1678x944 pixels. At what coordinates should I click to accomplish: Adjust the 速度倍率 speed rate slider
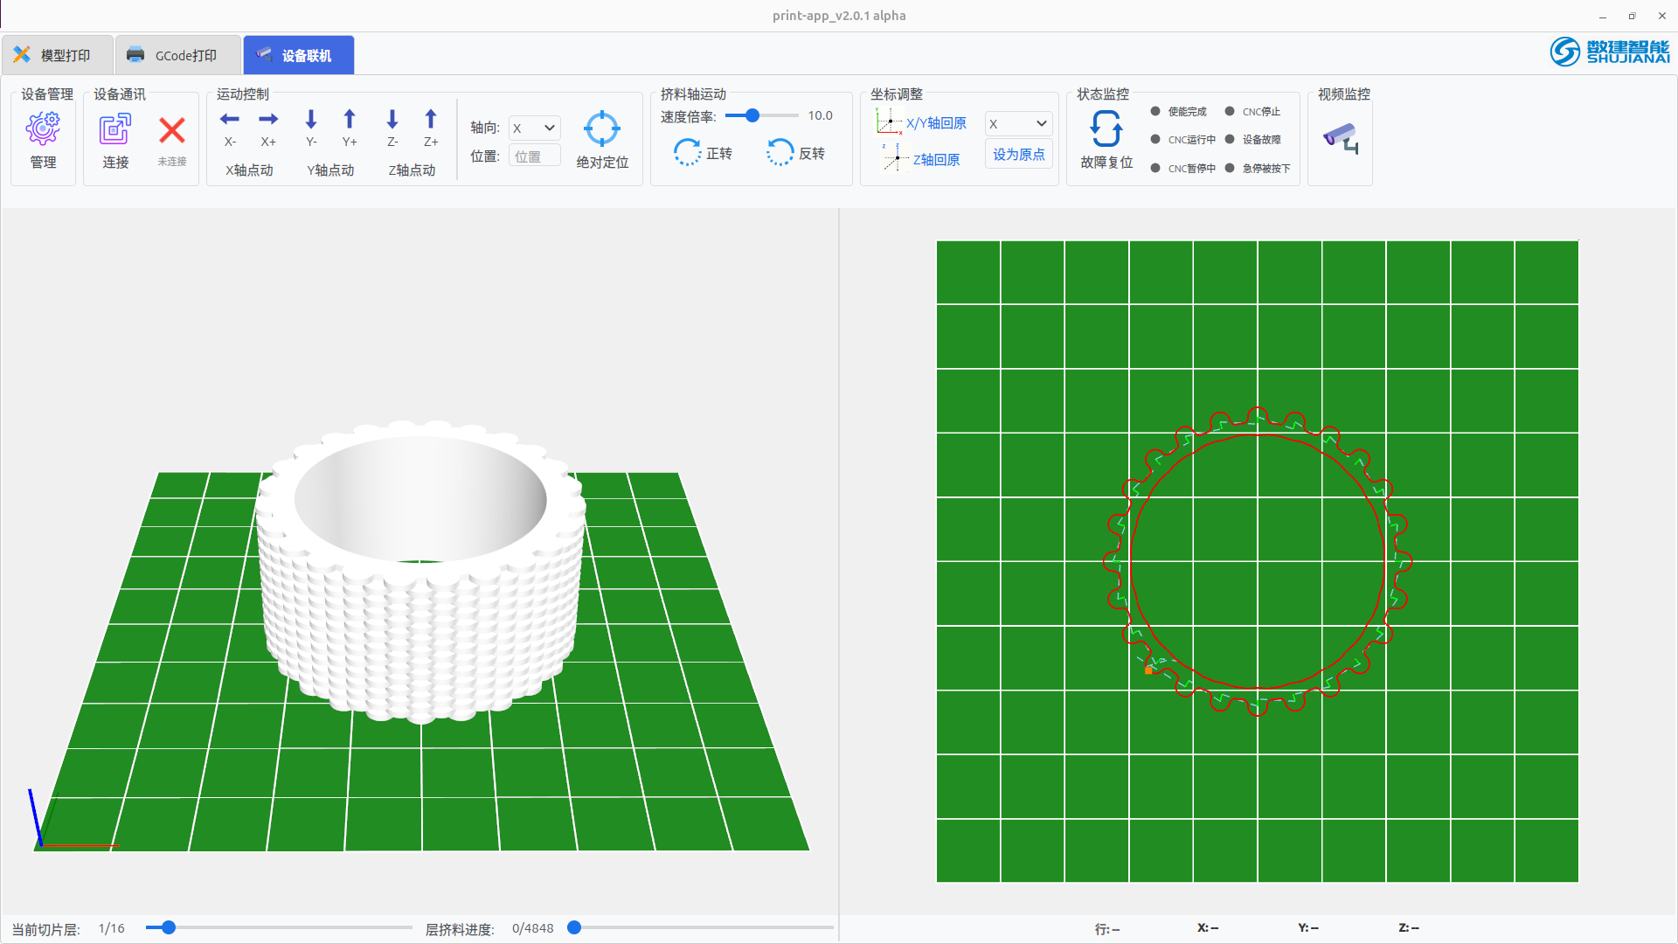tap(753, 115)
